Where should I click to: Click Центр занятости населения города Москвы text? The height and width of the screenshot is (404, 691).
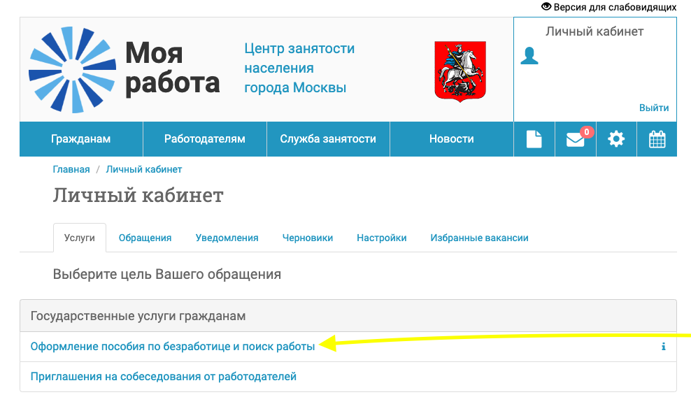(x=299, y=68)
